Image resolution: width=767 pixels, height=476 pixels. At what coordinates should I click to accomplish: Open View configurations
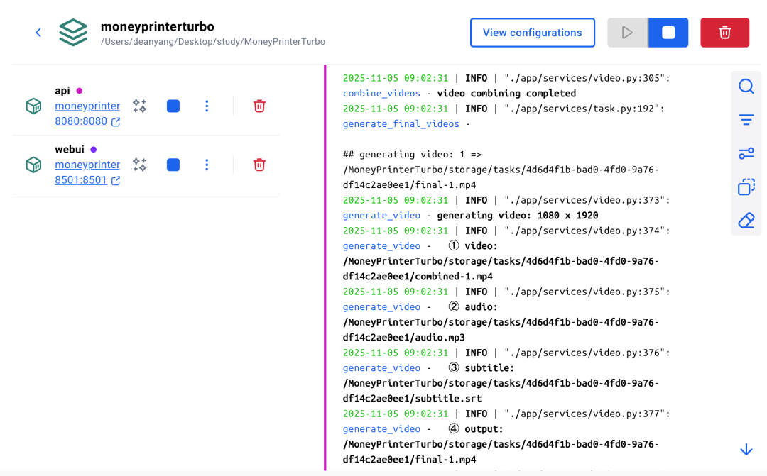point(532,33)
